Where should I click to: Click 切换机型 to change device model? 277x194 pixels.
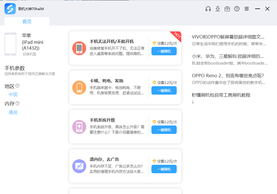29,54
